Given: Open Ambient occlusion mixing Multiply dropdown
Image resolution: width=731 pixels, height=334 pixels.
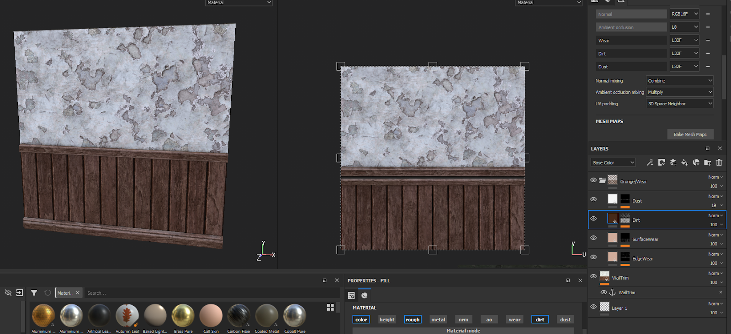Looking at the screenshot, I should [x=680, y=92].
